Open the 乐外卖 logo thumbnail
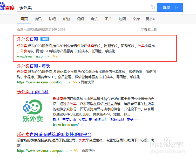The width and height of the screenshot is (196, 158). (x=33, y=111)
